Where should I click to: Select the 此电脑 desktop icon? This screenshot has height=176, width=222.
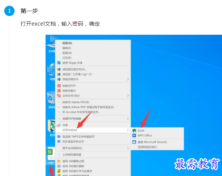(x=51, y=44)
